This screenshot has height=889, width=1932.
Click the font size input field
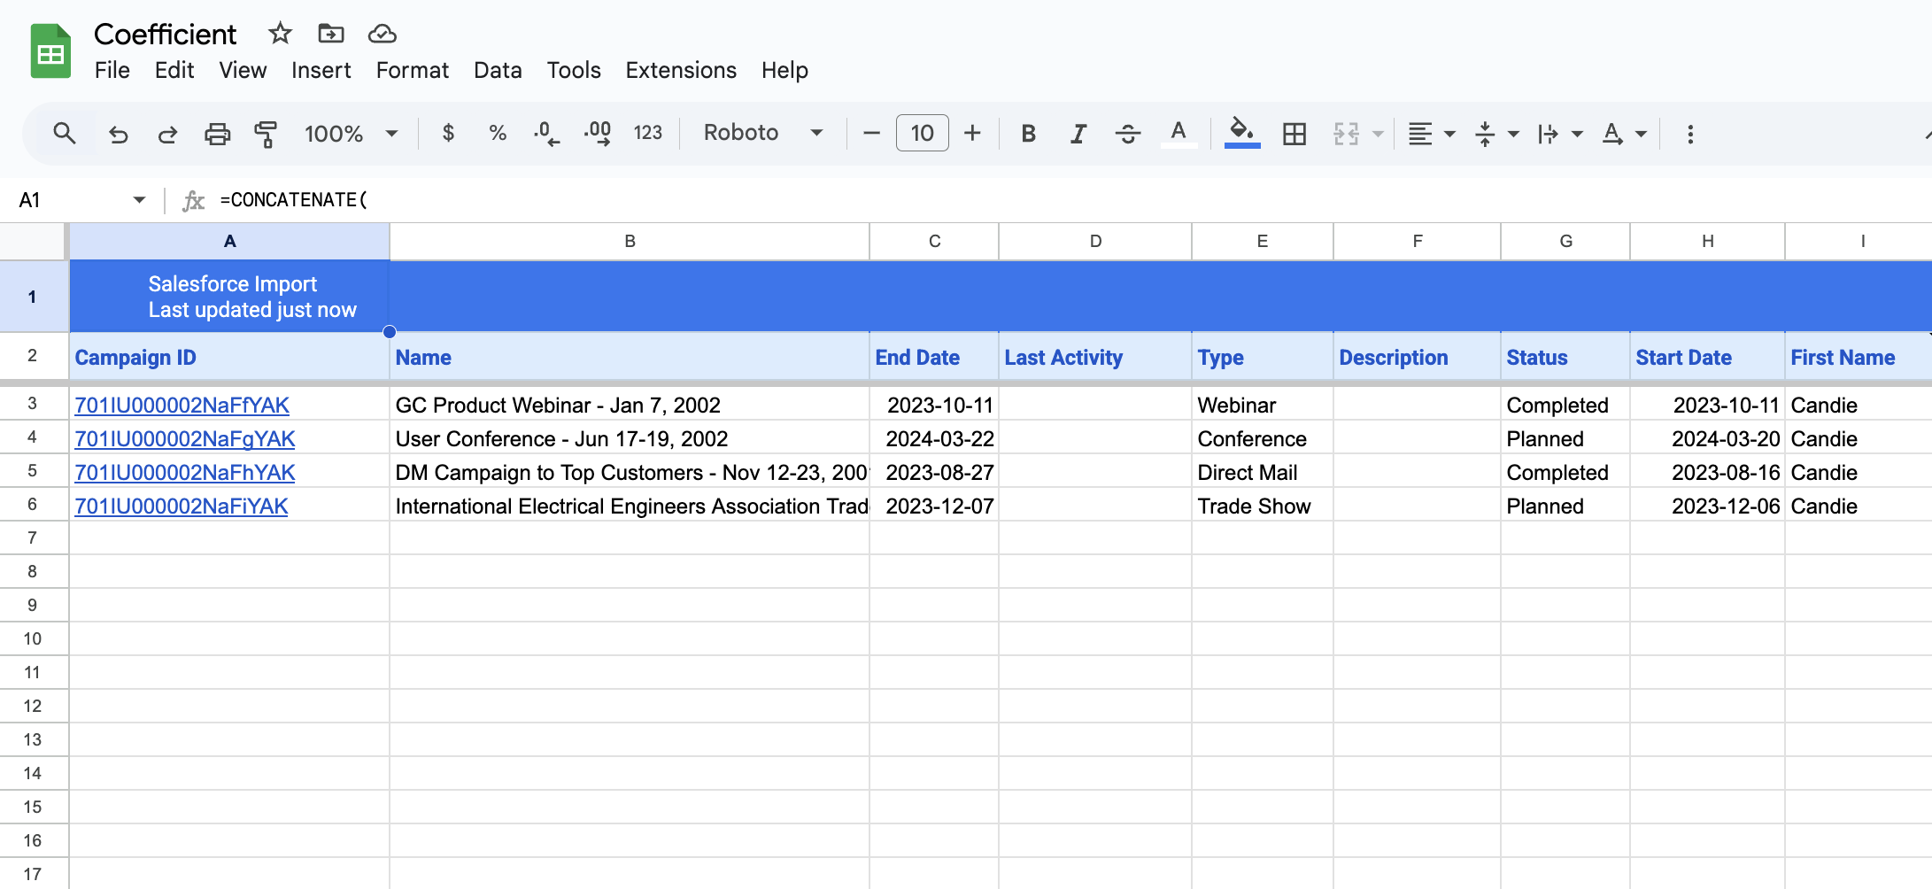pos(922,134)
